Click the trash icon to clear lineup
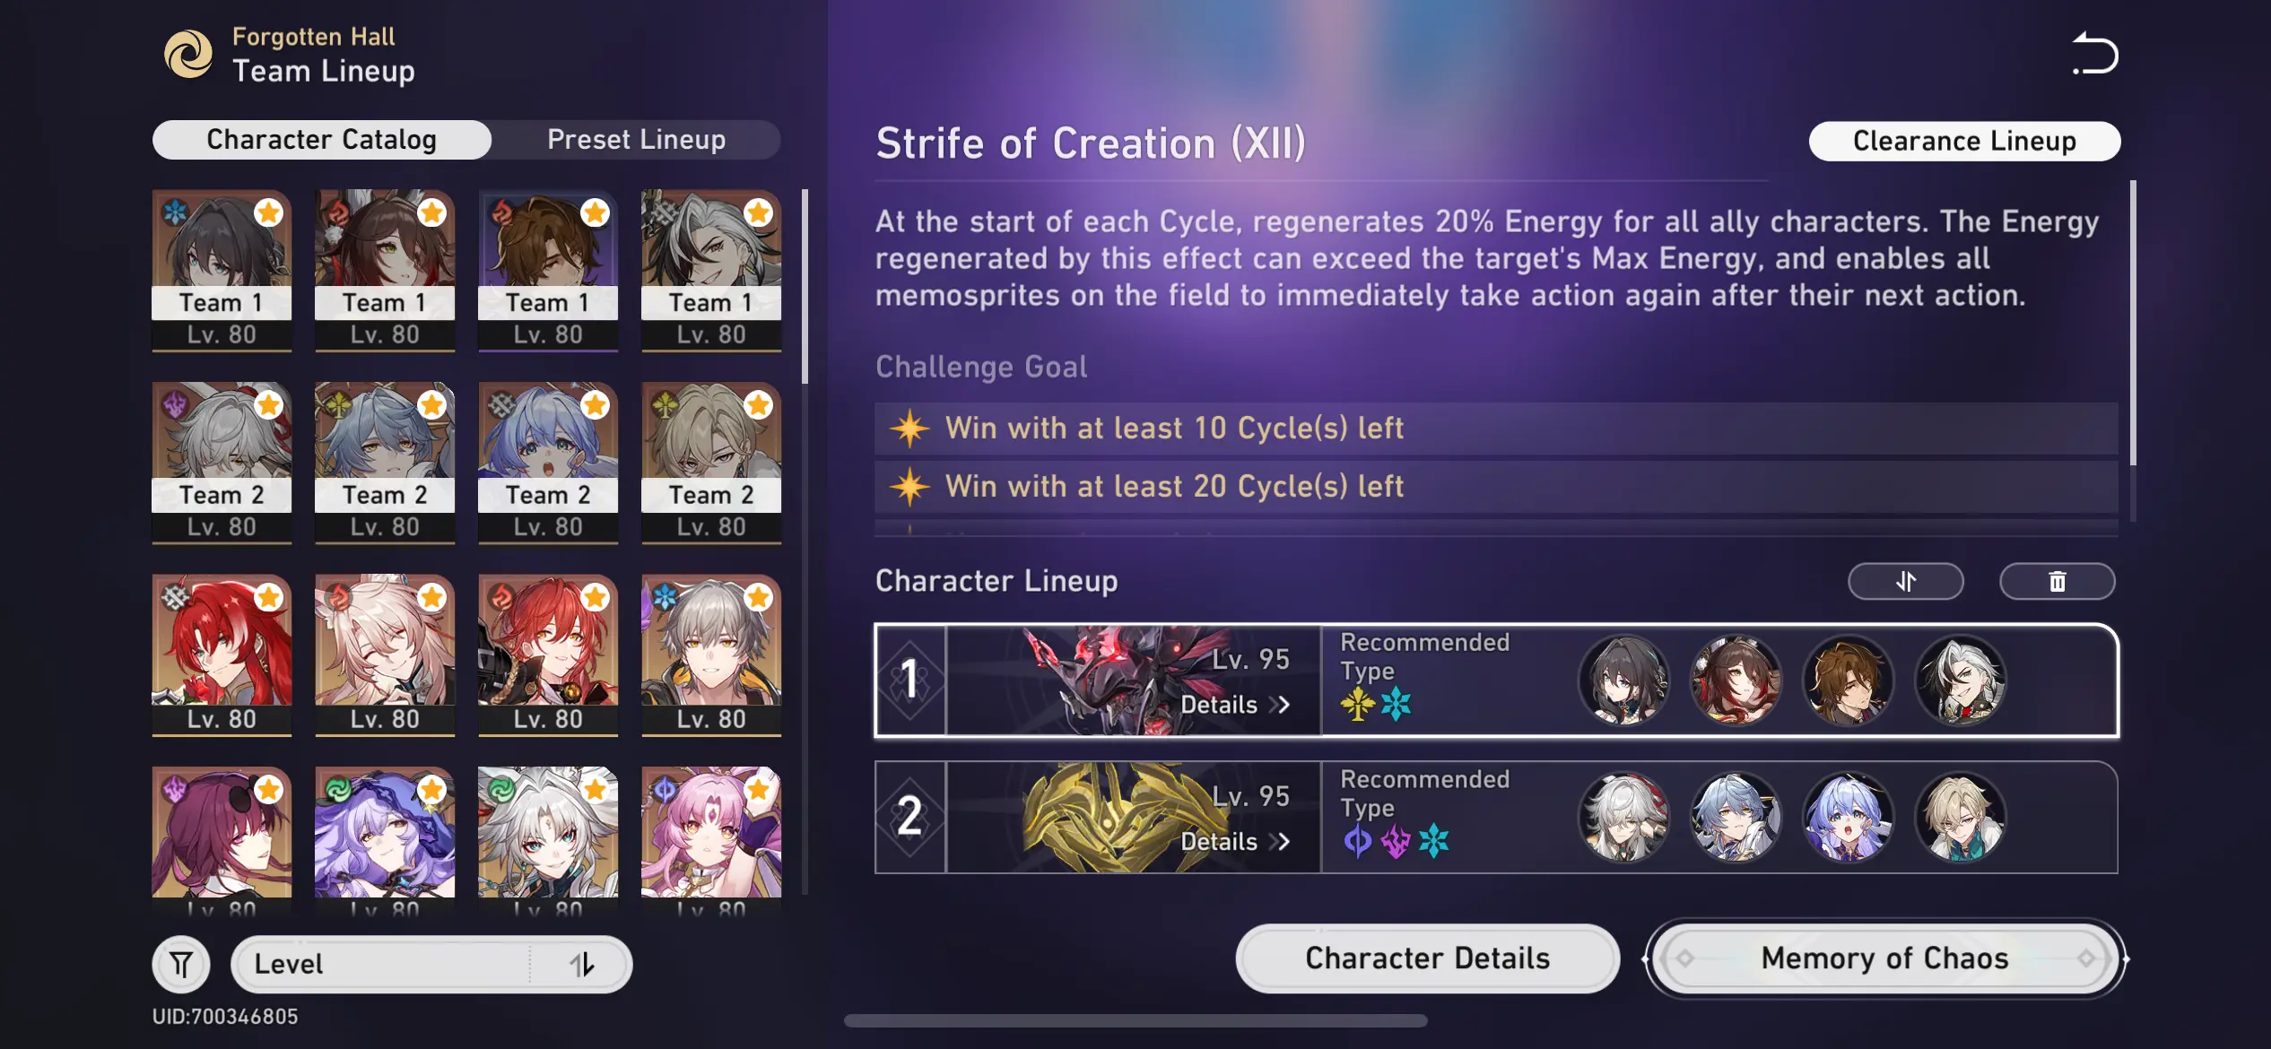The height and width of the screenshot is (1049, 2271). tap(2057, 582)
